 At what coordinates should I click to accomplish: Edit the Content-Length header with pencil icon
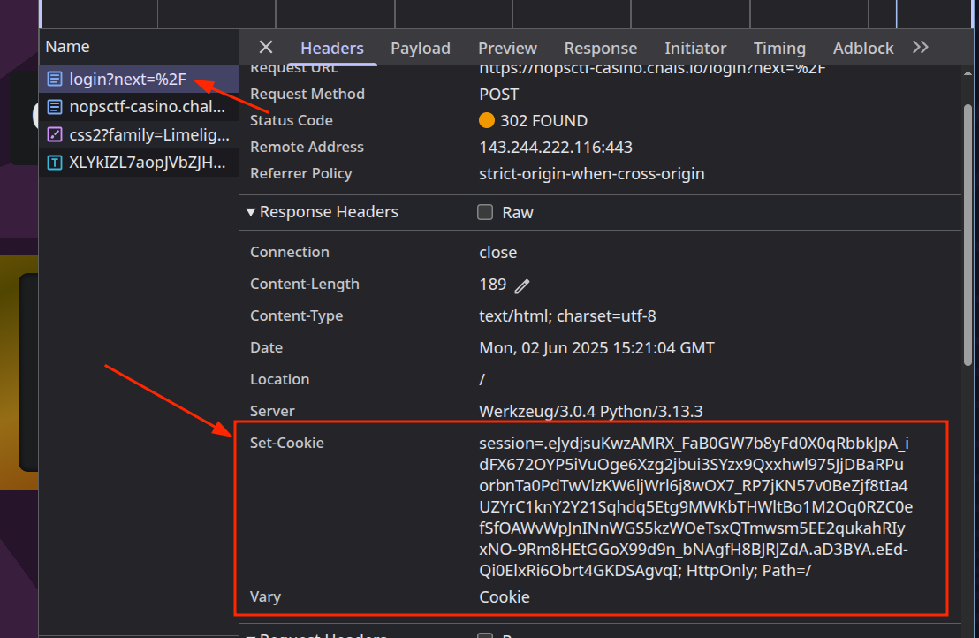[523, 285]
